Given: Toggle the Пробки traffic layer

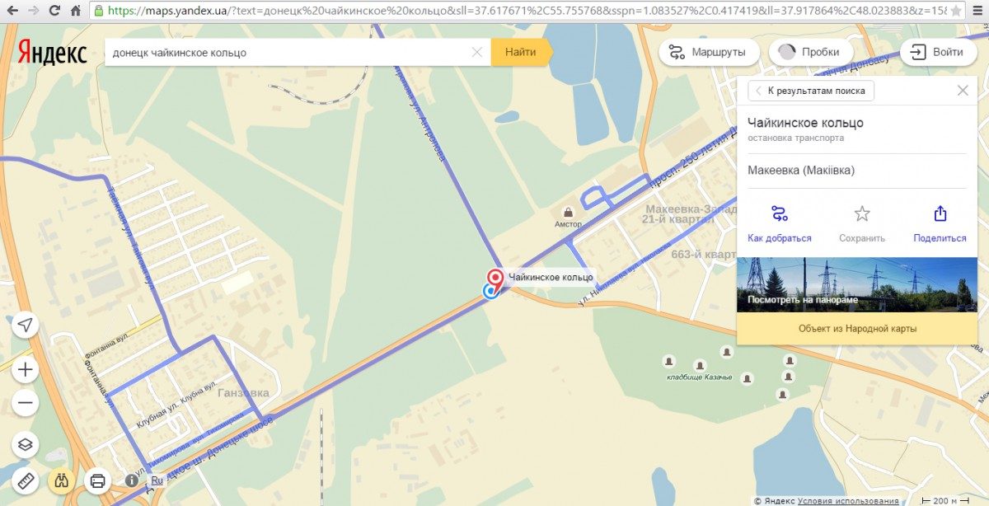Looking at the screenshot, I should pyautogui.click(x=809, y=52).
